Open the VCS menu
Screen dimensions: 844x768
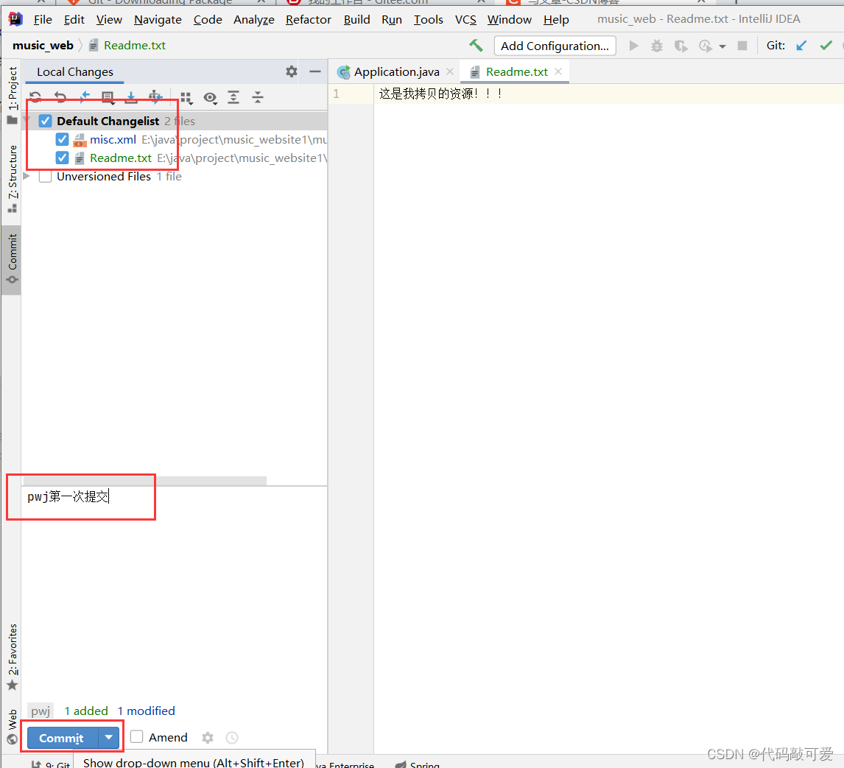[x=465, y=20]
